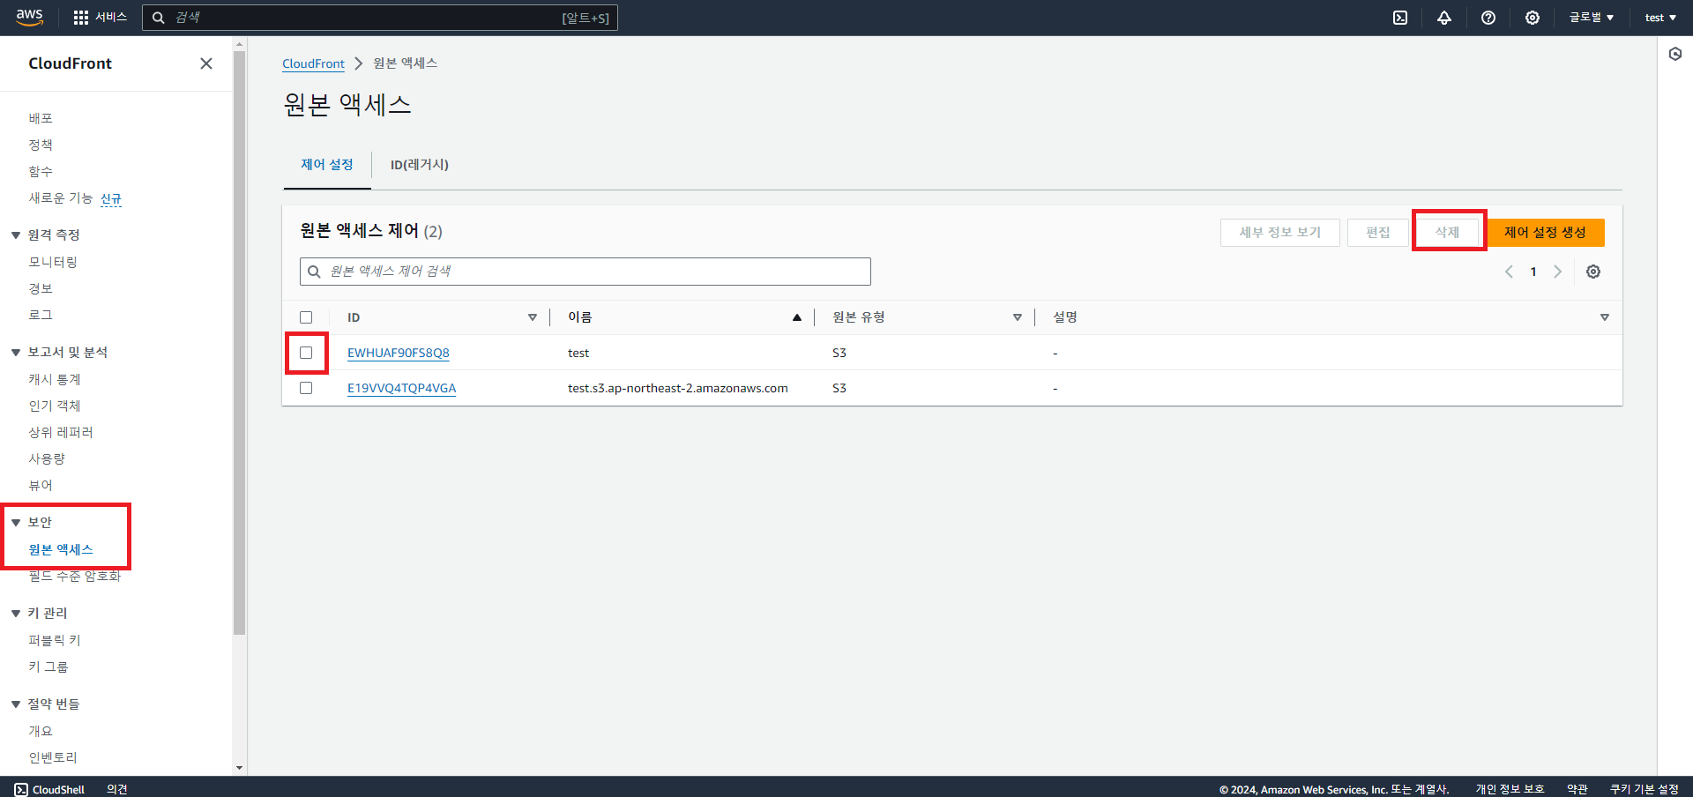Open 인기 객체 in the sidebar

point(55,406)
